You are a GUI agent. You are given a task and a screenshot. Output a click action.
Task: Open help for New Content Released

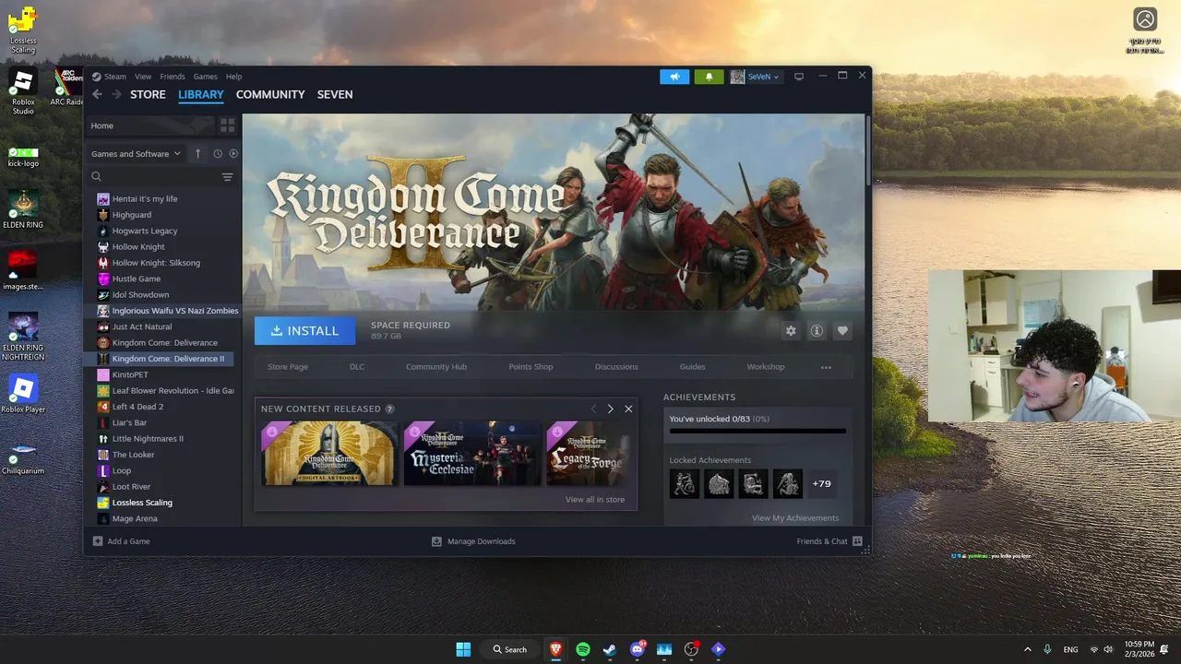[389, 409]
